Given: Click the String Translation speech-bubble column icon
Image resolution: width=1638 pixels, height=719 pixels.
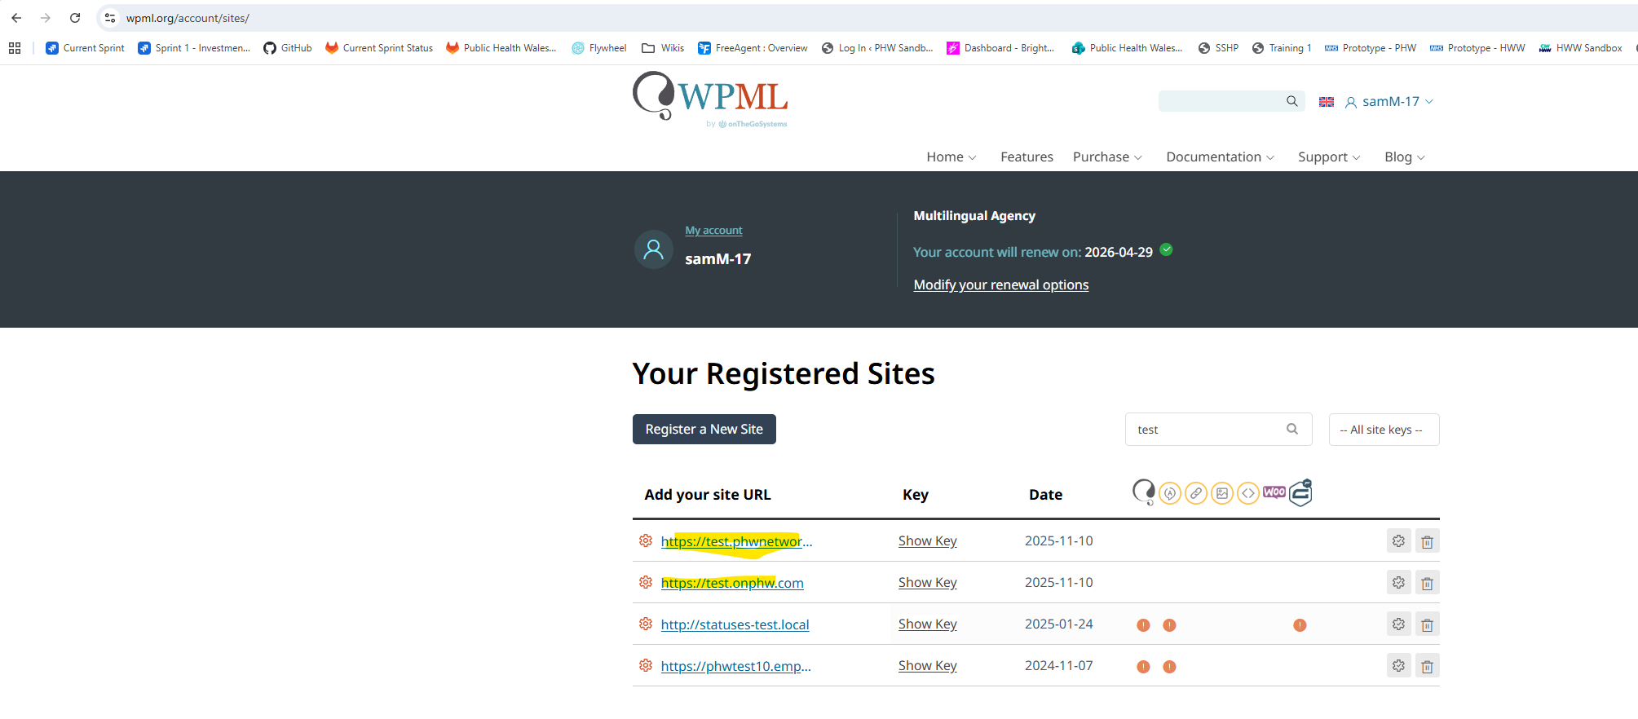Looking at the screenshot, I should pos(1170,493).
